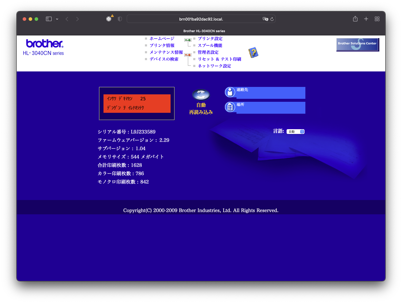Screen dimensions: 402x303
Task: Open the ホームページ link
Action: point(162,39)
